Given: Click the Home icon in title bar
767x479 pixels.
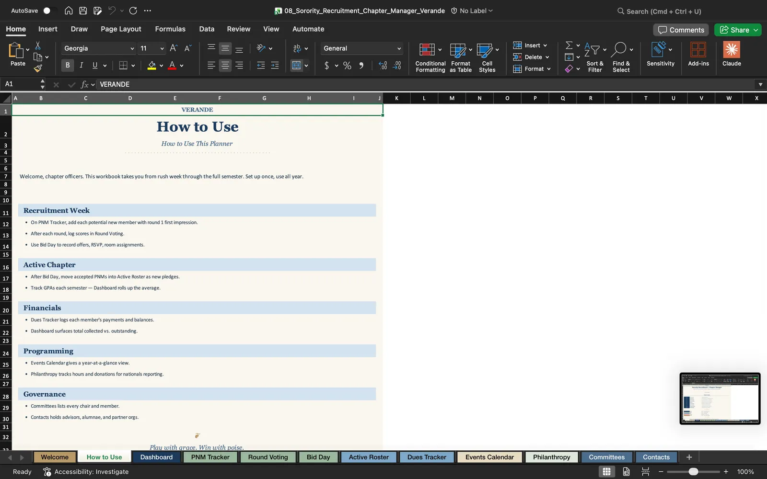Looking at the screenshot, I should 69,11.
